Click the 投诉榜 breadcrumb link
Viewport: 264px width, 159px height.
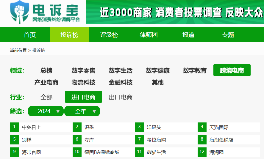(x=38, y=51)
